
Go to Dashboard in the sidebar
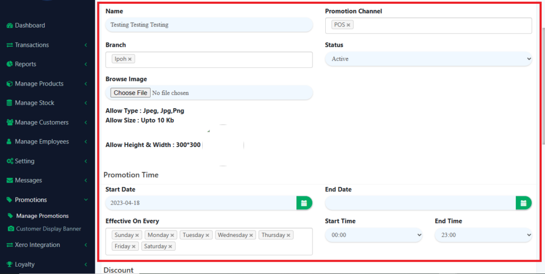[30, 25]
